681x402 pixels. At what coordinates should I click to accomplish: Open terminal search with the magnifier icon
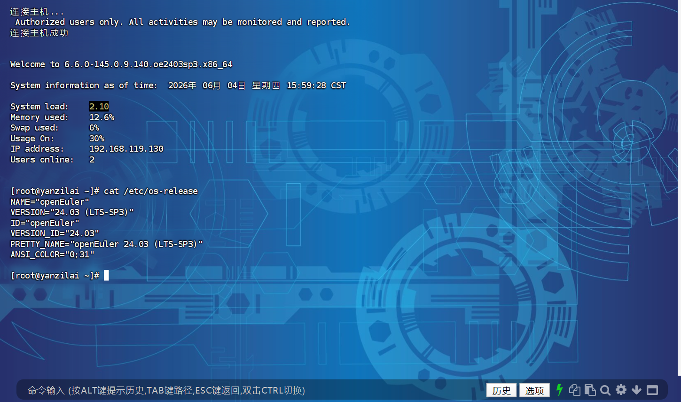[605, 390]
